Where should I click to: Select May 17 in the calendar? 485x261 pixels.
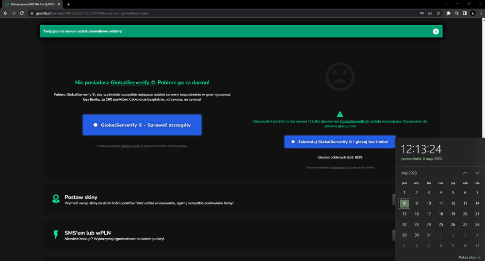coord(429,214)
